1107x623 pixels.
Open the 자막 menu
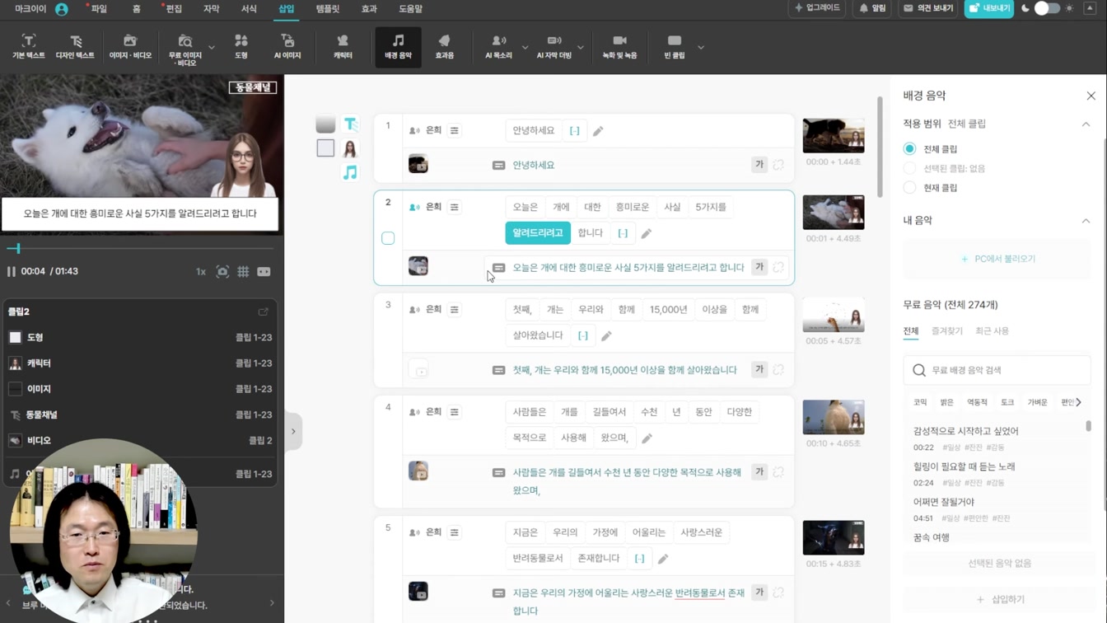pos(211,9)
